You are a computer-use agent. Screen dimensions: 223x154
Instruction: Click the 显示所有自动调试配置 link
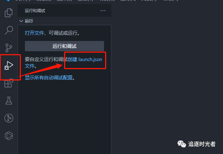(49, 78)
